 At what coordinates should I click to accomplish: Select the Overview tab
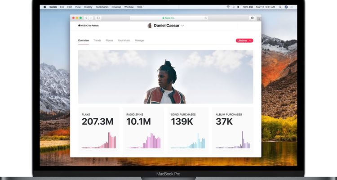[84, 40]
